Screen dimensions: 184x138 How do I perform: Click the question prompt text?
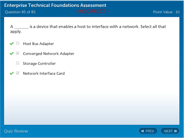coord(97,27)
